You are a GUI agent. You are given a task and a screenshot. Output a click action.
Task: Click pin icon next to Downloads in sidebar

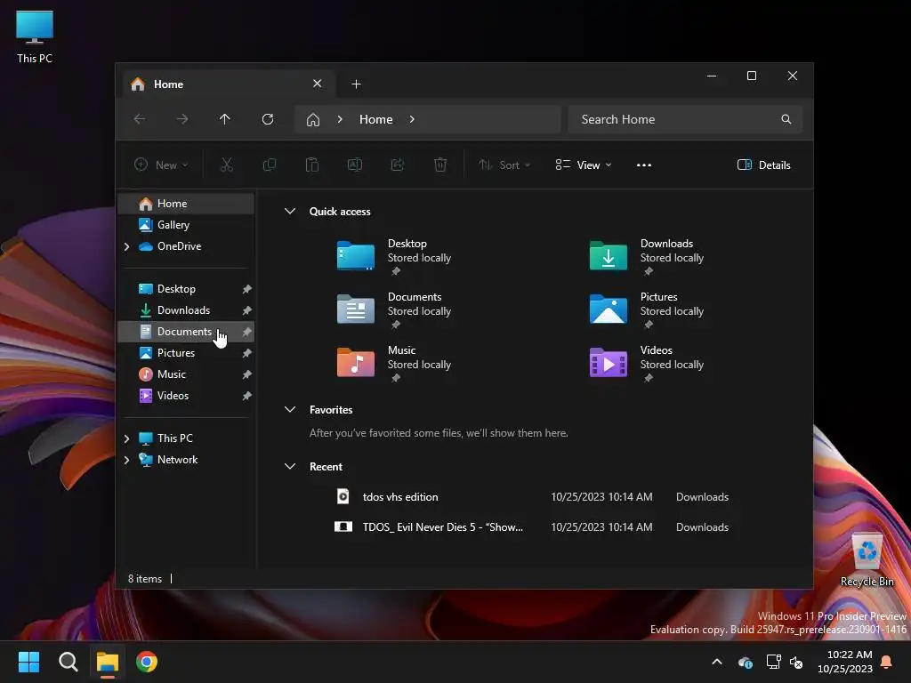[x=247, y=310]
